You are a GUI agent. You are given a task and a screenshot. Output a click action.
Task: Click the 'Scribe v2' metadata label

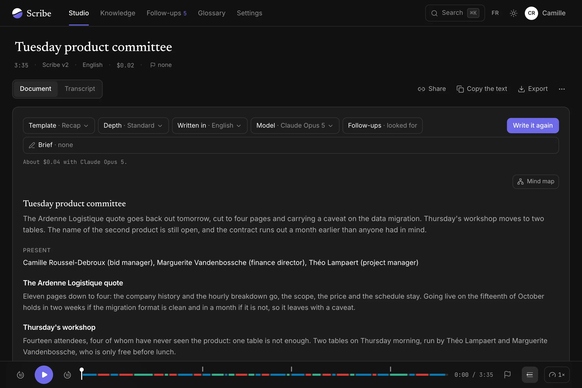coord(55,65)
